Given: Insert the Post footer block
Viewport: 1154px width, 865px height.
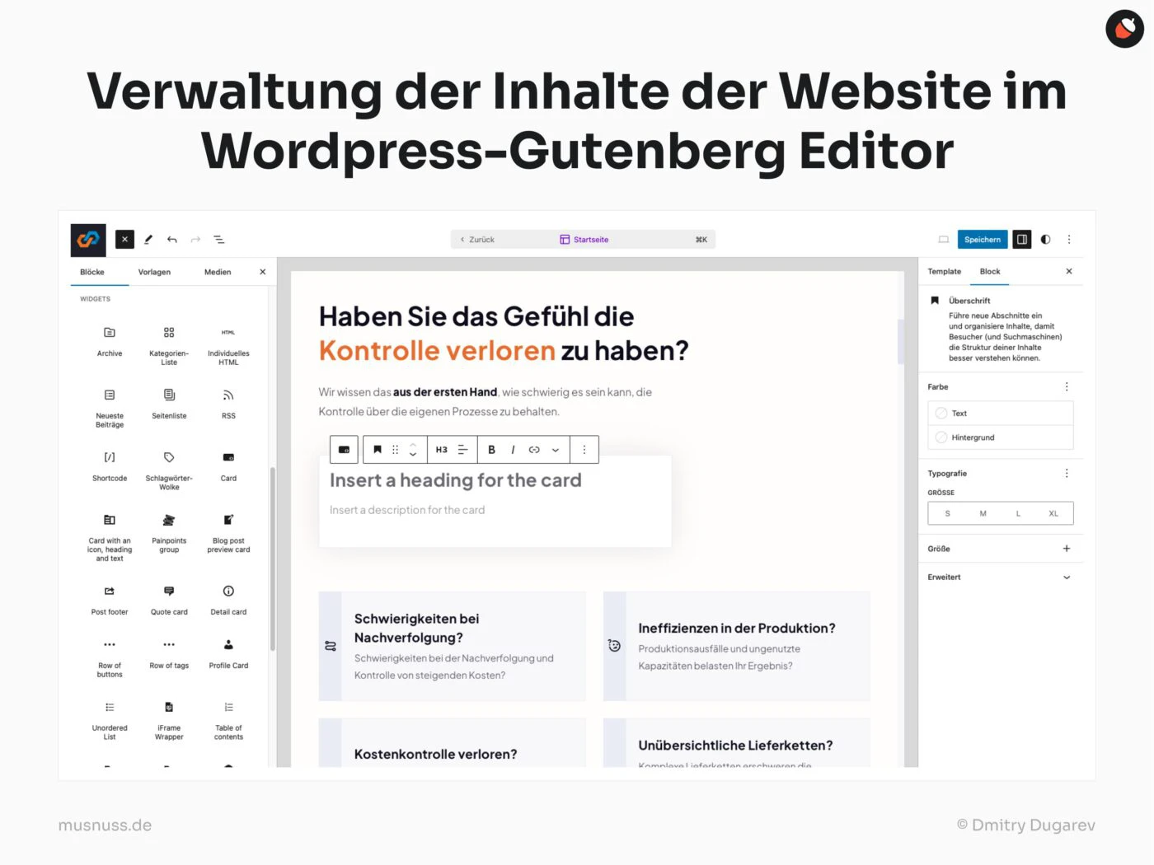Looking at the screenshot, I should pos(110,601).
